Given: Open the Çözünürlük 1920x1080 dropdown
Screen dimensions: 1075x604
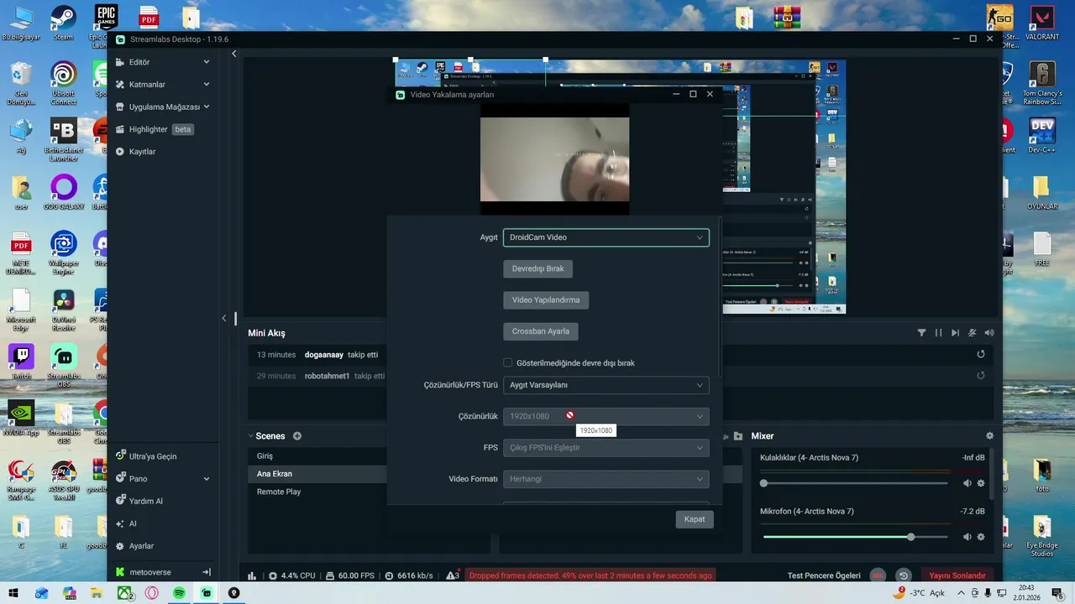Looking at the screenshot, I should [x=606, y=416].
